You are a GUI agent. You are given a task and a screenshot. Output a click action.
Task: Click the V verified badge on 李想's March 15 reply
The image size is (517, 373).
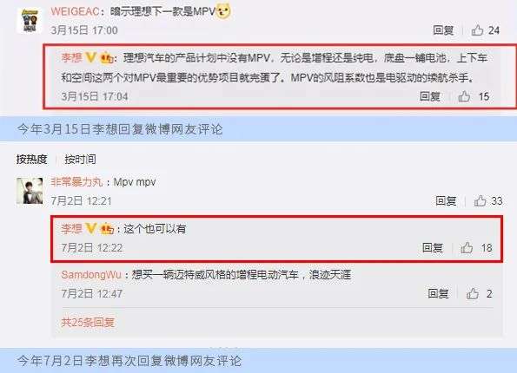coord(90,58)
